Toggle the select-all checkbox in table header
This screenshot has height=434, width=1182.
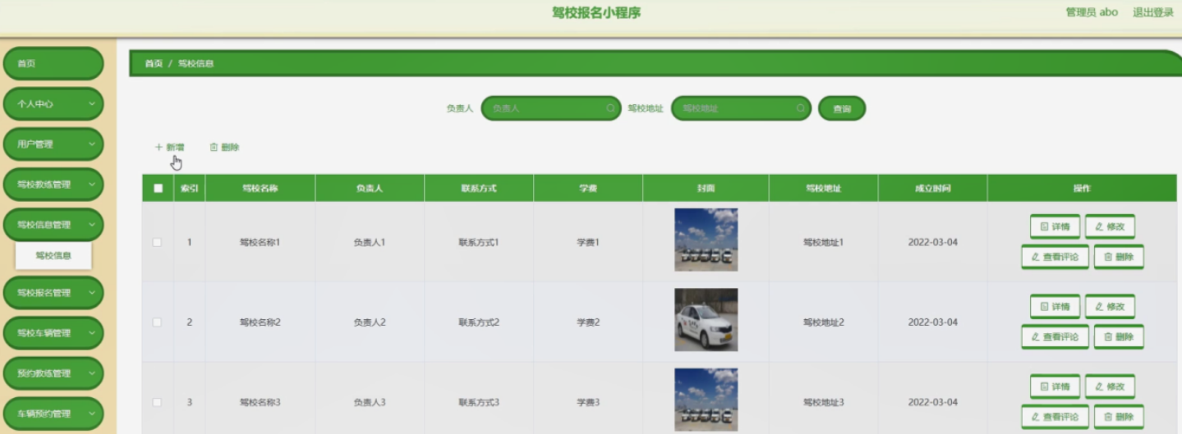tap(158, 189)
